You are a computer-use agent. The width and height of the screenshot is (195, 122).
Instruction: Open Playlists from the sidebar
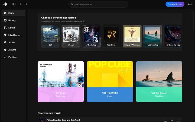[14, 57]
